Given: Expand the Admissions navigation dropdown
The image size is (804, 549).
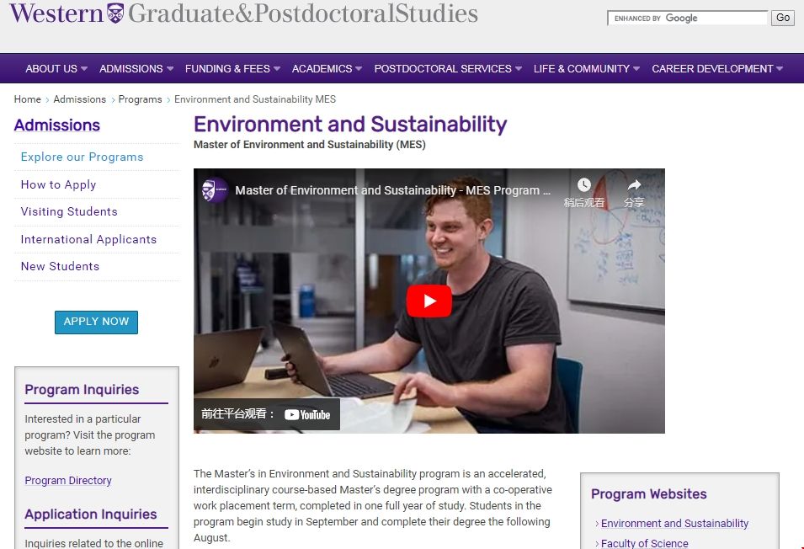Looking at the screenshot, I should (136, 69).
